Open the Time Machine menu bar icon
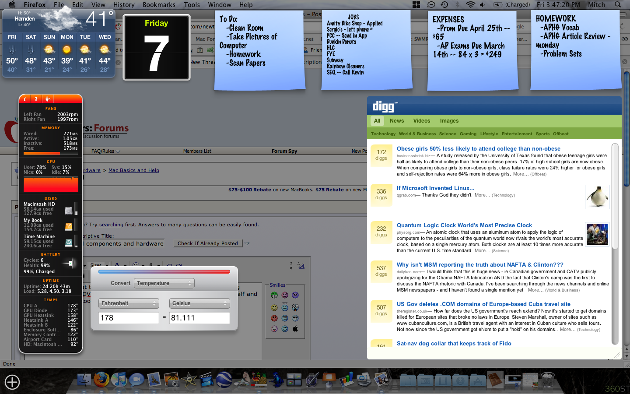The height and width of the screenshot is (394, 630). coord(444,4)
